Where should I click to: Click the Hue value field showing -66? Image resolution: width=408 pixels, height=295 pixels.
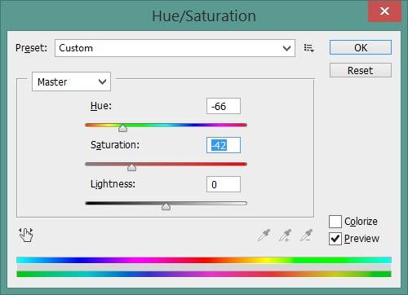tap(224, 106)
